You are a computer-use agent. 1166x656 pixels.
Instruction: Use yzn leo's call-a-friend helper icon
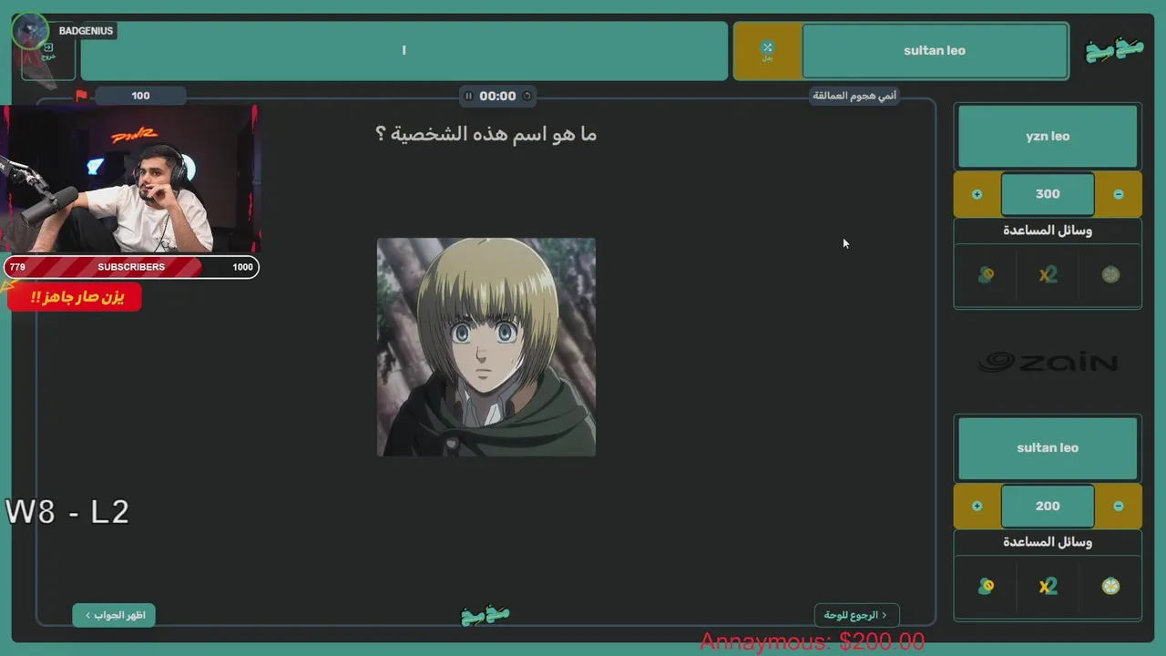click(986, 275)
